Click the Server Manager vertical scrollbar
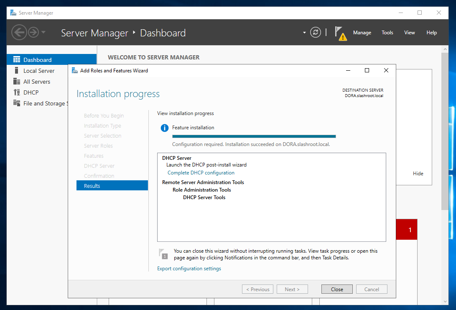456x310 pixels. pyautogui.click(x=445, y=167)
